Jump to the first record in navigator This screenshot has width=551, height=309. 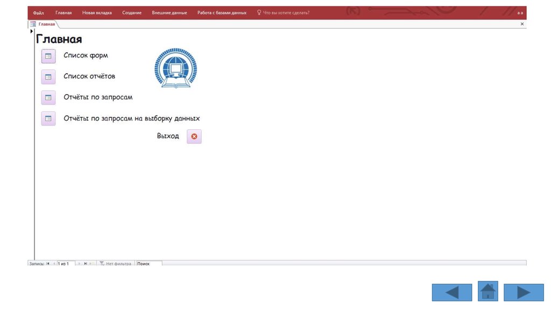48,263
